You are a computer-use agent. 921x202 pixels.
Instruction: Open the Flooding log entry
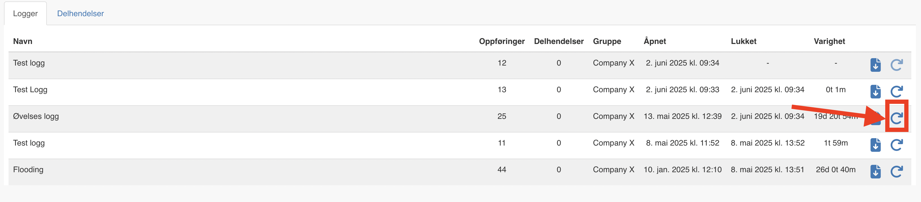(28, 169)
